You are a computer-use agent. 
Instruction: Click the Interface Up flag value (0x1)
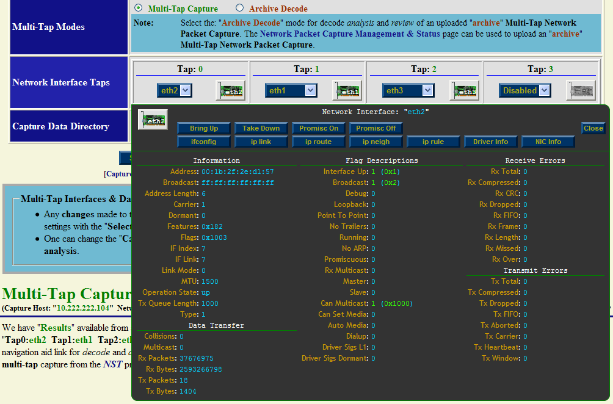tap(390, 171)
